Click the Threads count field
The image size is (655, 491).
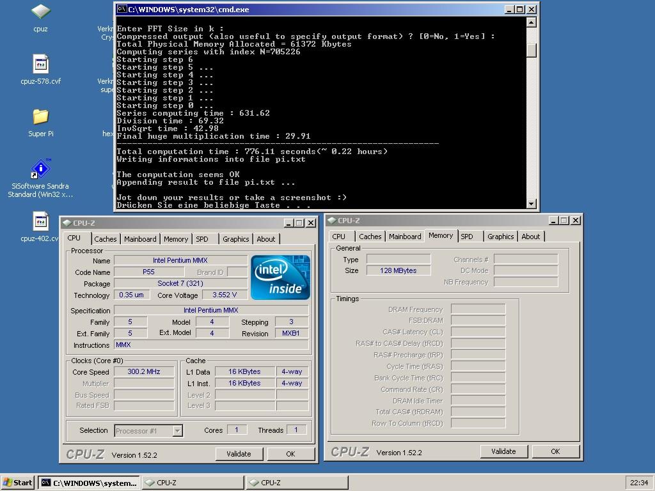pyautogui.click(x=296, y=430)
